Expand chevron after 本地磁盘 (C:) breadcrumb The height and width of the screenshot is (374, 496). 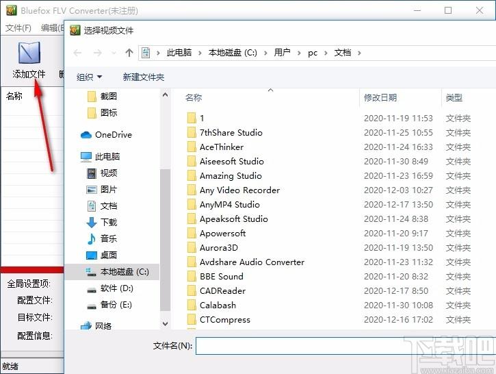(265, 53)
